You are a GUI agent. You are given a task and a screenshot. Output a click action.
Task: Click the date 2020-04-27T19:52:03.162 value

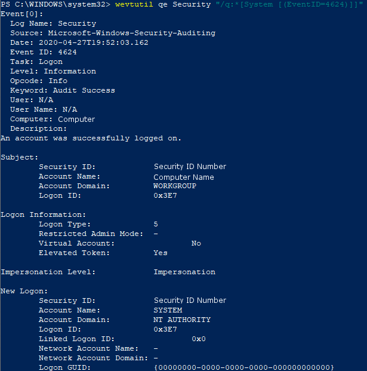pyautogui.click(x=93, y=42)
